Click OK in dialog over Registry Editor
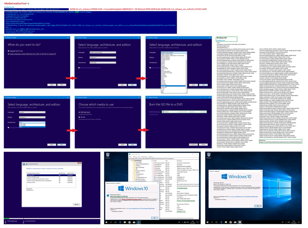 pos(155,218)
